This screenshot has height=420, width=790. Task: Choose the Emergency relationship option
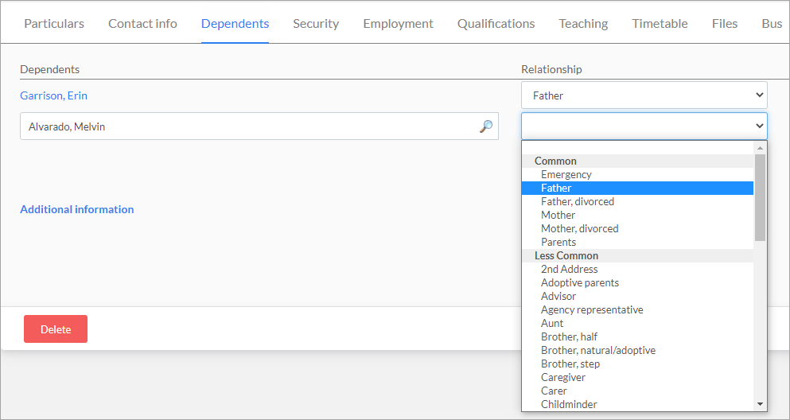coord(637,174)
